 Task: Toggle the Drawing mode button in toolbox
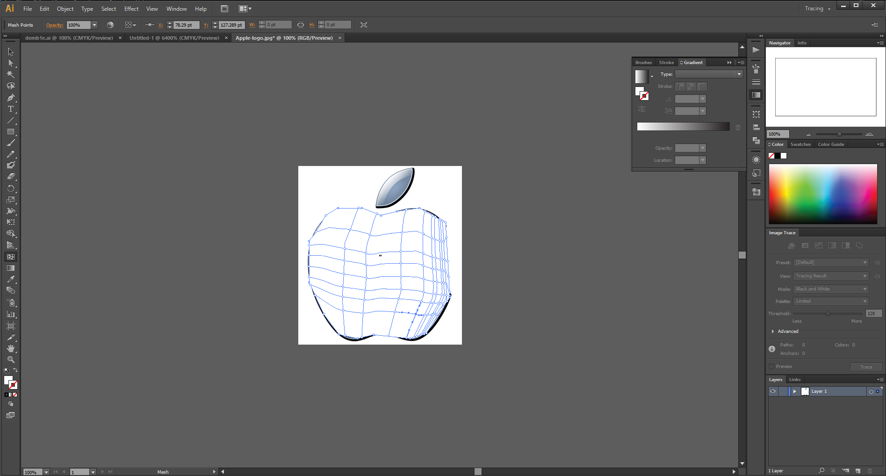pyautogui.click(x=10, y=404)
